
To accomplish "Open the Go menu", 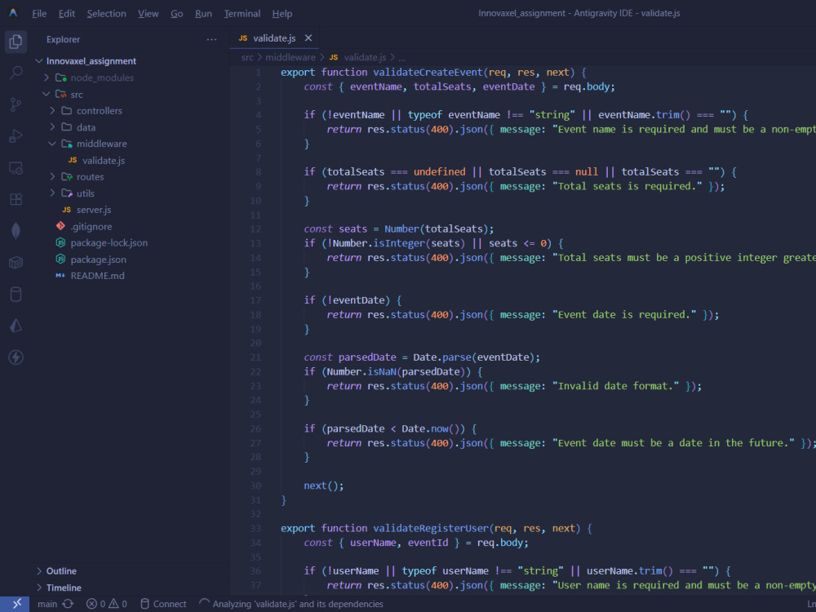I will point(177,14).
